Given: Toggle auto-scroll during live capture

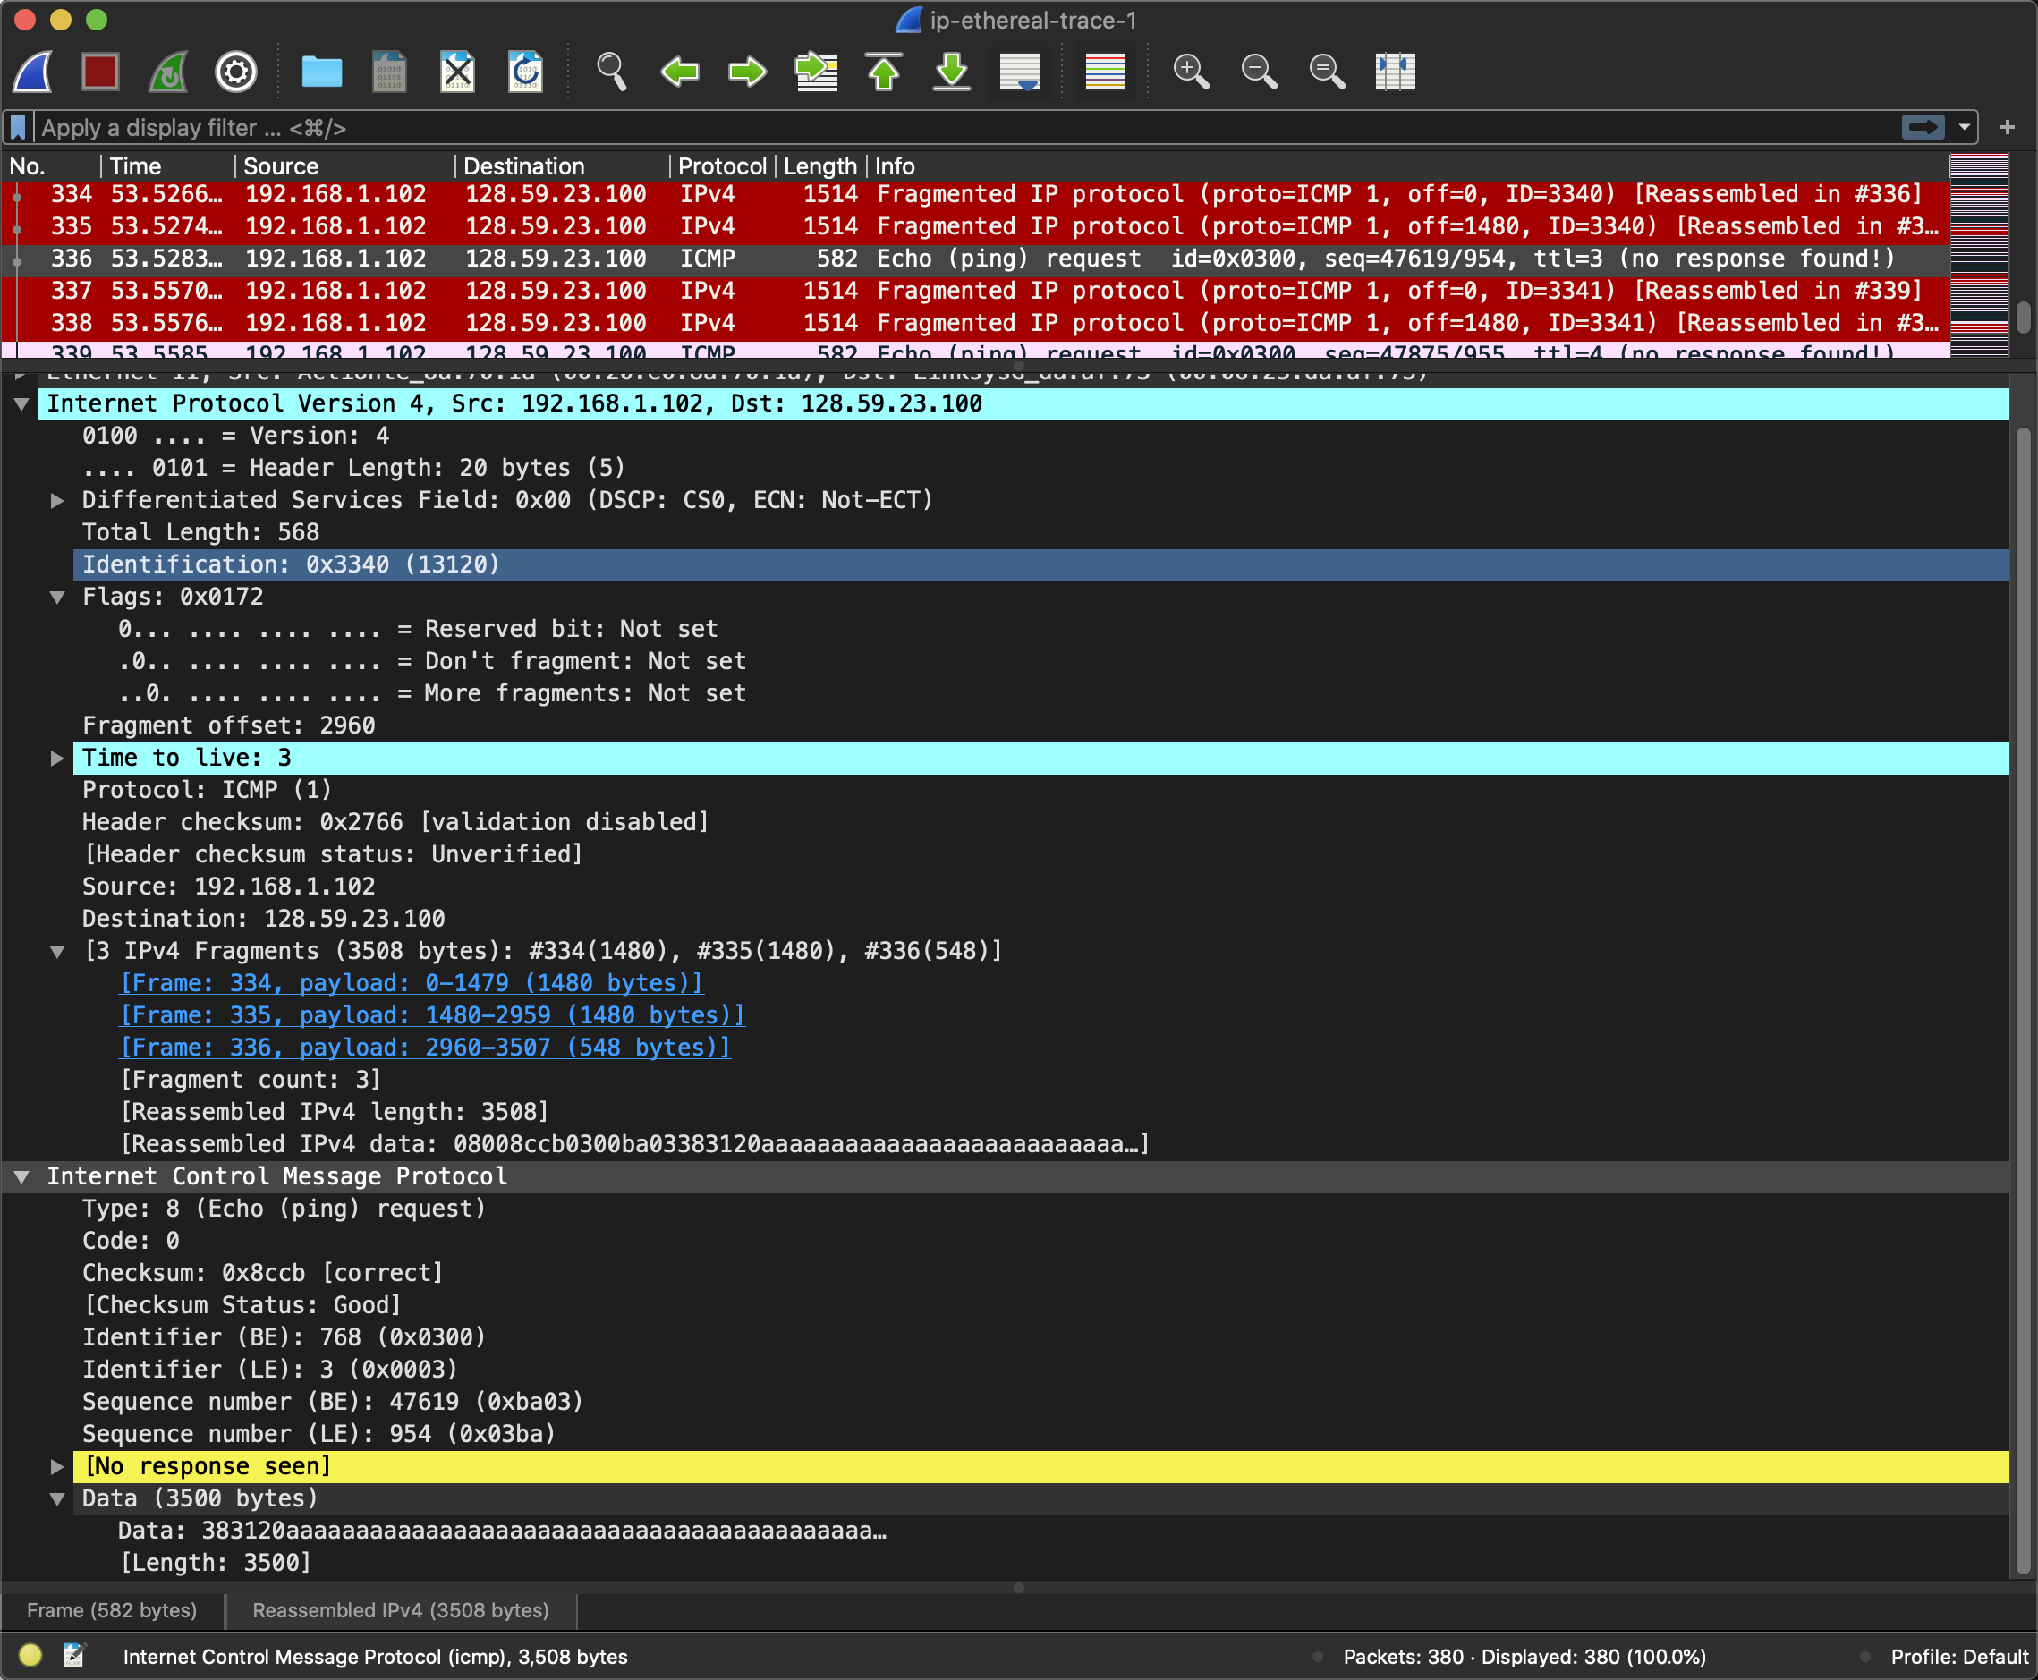Looking at the screenshot, I should (1019, 72).
